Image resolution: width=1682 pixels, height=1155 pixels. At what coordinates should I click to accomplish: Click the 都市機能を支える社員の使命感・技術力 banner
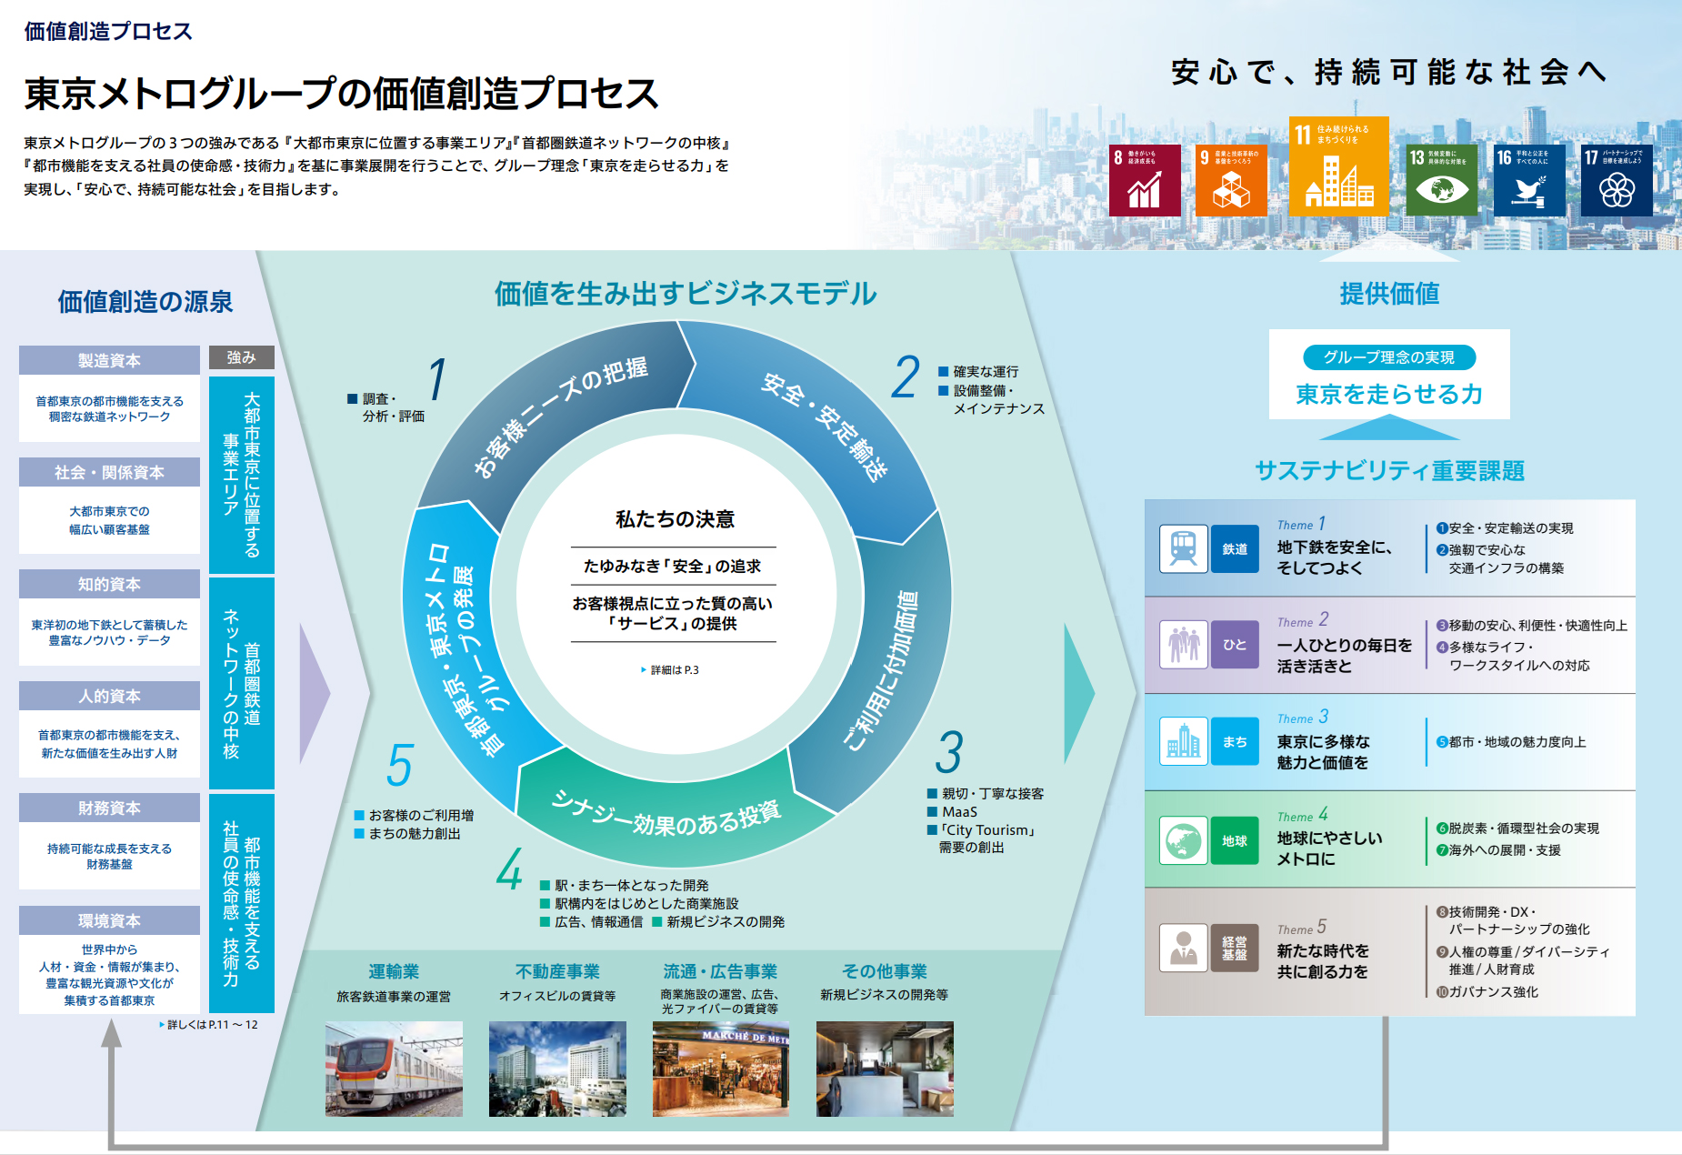241,903
